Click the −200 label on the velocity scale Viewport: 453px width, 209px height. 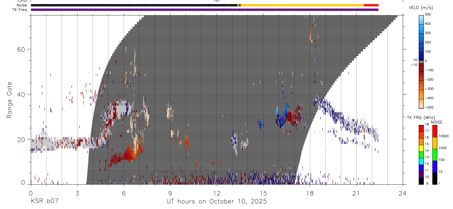tap(429, 79)
